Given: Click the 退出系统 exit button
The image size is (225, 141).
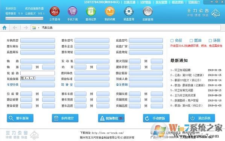Looking at the screenshot, I should (202, 118).
